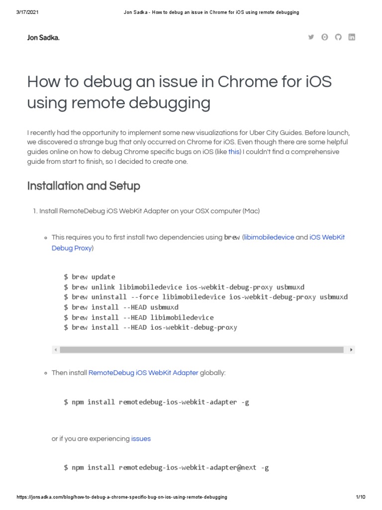Viewport: 382px width, 510px height.
Task: Click the brew install --HEAD usbmuxd line
Action: click(x=121, y=307)
